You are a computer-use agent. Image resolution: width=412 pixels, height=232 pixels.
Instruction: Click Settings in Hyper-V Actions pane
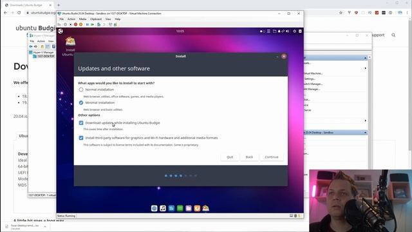pos(310,79)
